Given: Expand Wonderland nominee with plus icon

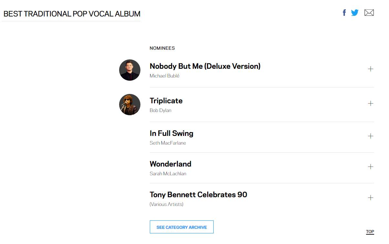Looking at the screenshot, I should pos(371,167).
